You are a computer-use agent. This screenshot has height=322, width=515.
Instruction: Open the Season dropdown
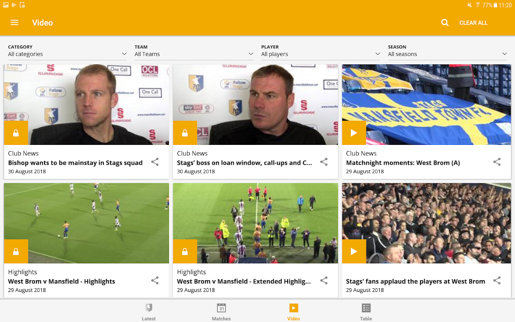pos(447,51)
